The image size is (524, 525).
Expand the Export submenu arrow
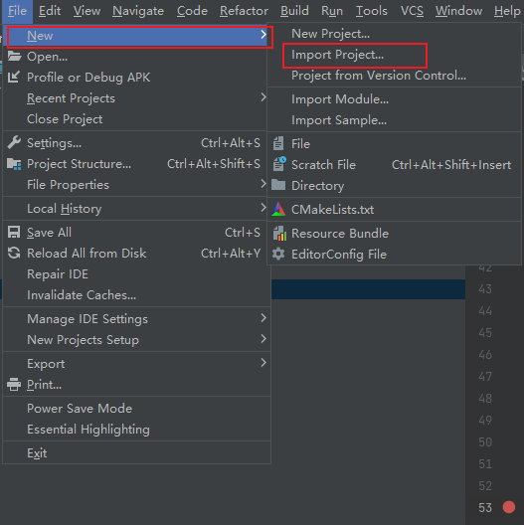click(x=263, y=363)
